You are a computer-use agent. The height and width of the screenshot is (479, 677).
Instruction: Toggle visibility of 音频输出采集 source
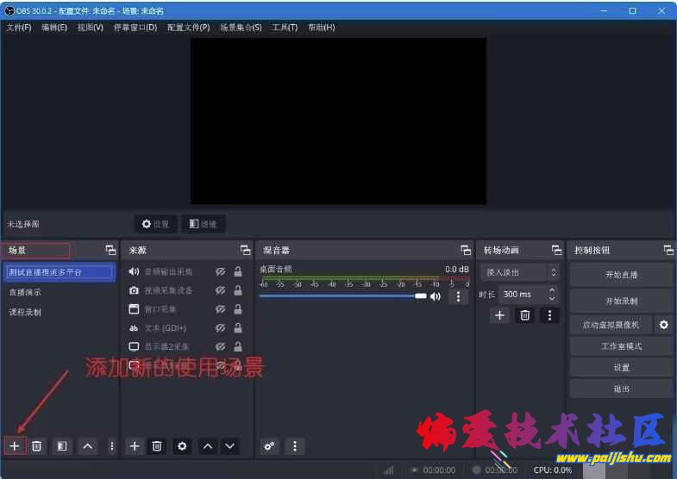click(221, 271)
